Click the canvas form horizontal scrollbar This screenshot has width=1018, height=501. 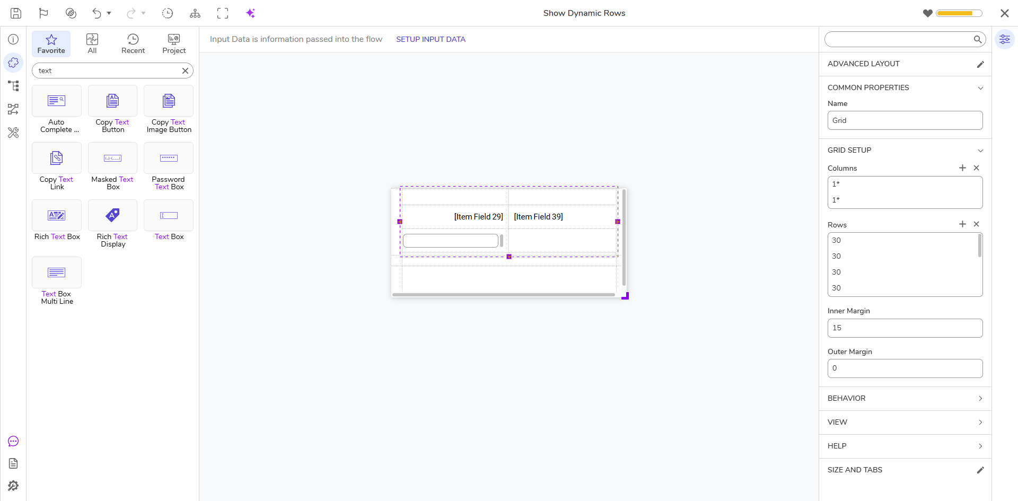[x=504, y=295]
